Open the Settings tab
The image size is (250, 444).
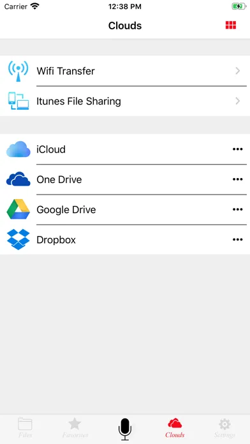[x=224, y=428]
